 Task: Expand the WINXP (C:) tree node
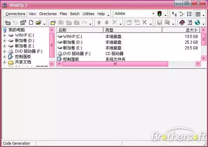coord(4,35)
